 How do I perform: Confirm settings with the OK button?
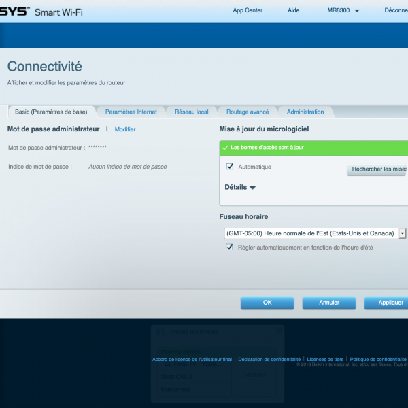point(267,303)
